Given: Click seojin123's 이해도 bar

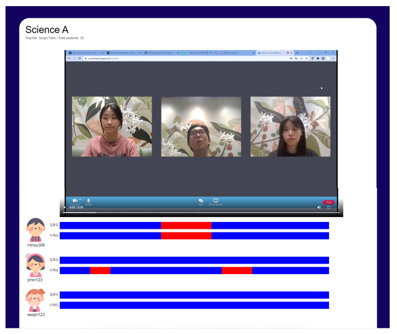Looking at the screenshot, I should click(194, 305).
